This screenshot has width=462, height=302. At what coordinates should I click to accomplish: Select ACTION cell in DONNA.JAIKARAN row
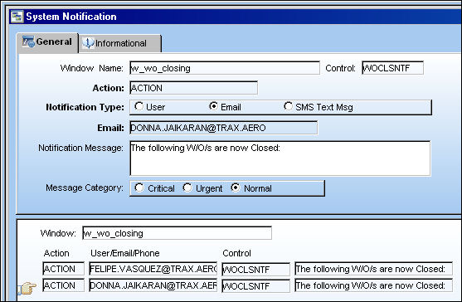click(64, 285)
